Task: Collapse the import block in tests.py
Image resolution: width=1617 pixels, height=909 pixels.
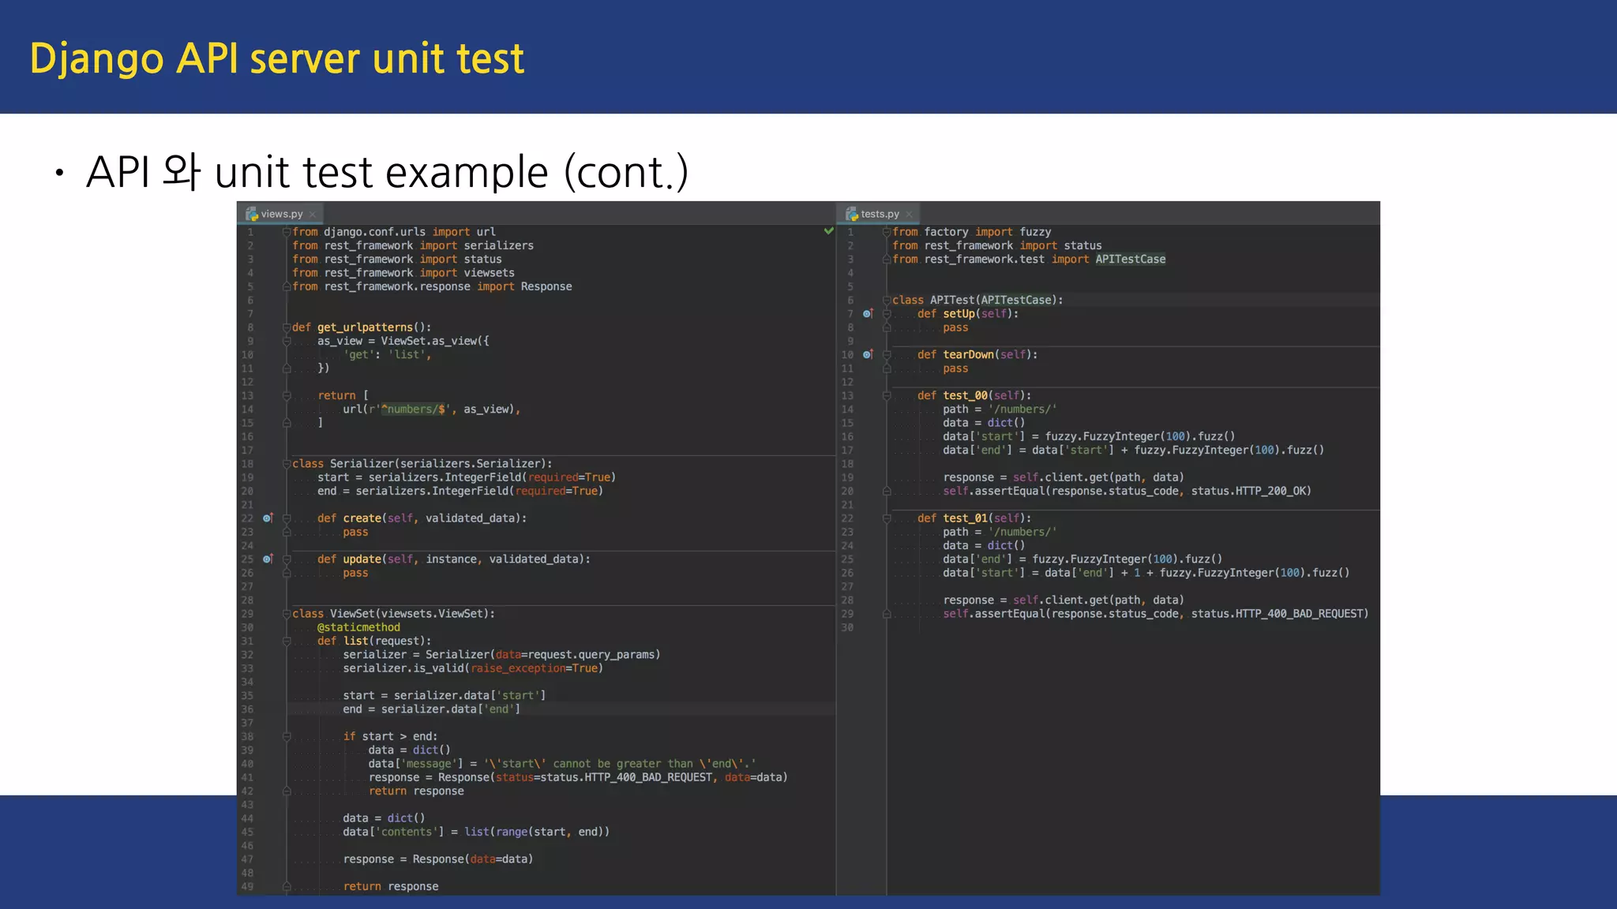Action: click(x=887, y=232)
